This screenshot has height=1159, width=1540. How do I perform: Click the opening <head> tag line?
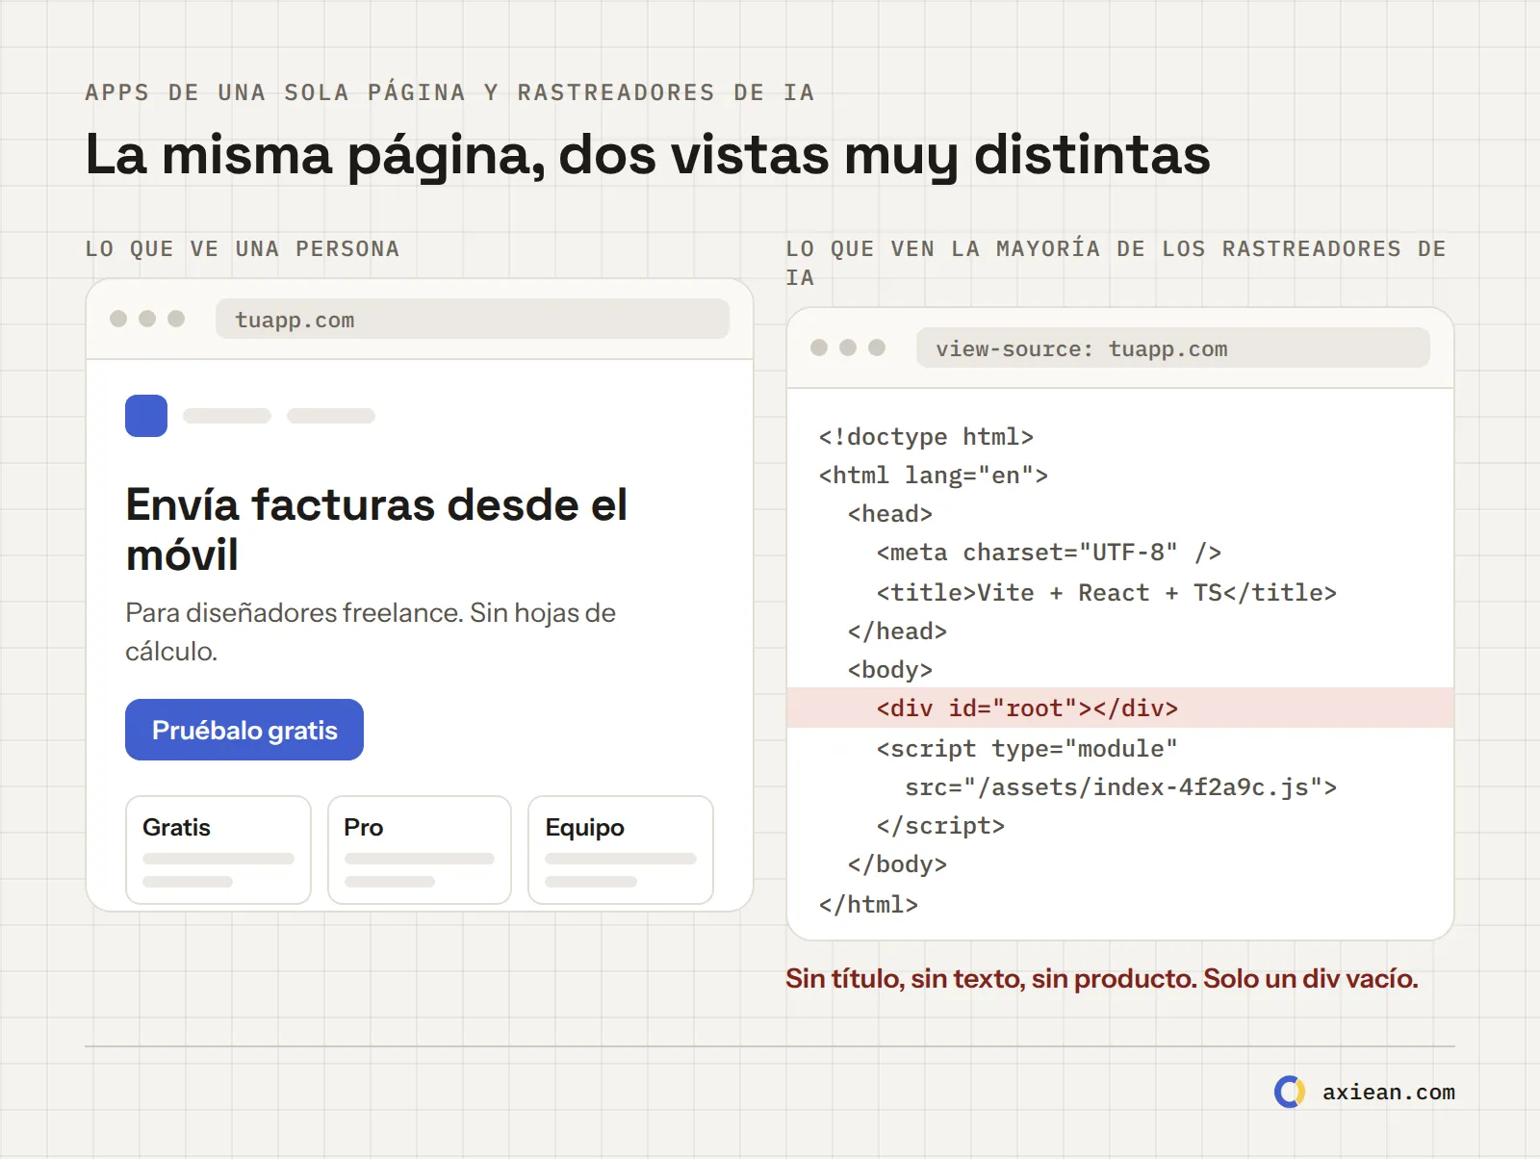point(890,514)
